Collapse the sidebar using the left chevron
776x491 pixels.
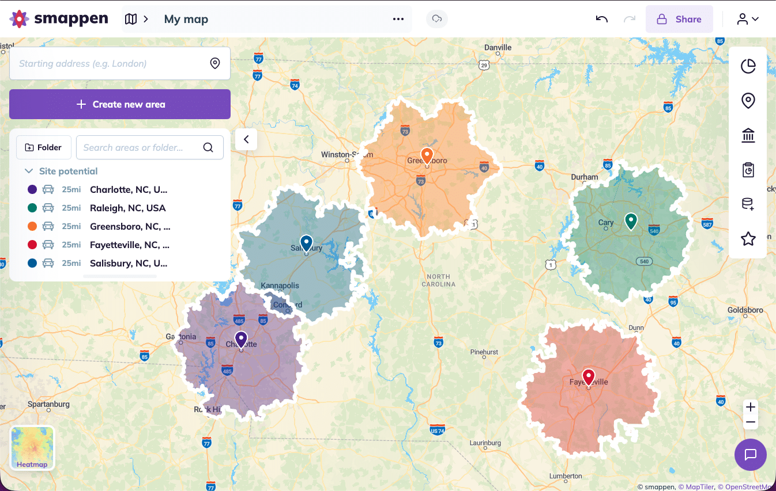pos(246,139)
